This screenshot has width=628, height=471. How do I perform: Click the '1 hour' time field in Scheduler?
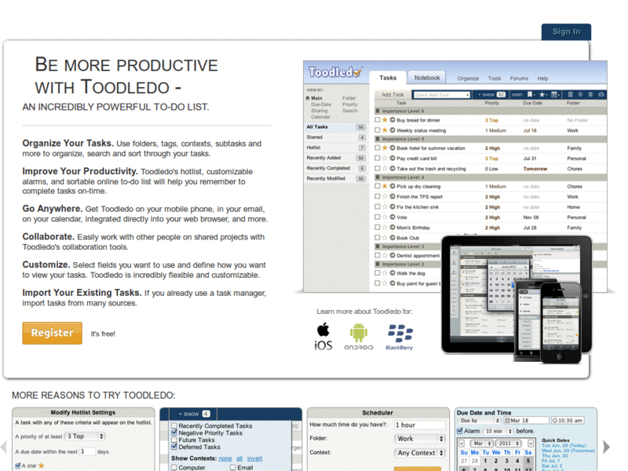pyautogui.click(x=420, y=425)
